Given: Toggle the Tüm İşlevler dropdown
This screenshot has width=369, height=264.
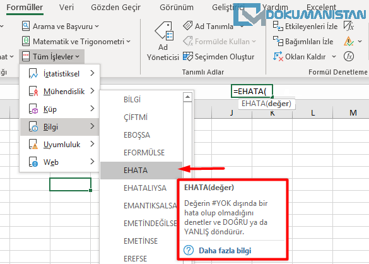Looking at the screenshot, I should click(x=51, y=57).
